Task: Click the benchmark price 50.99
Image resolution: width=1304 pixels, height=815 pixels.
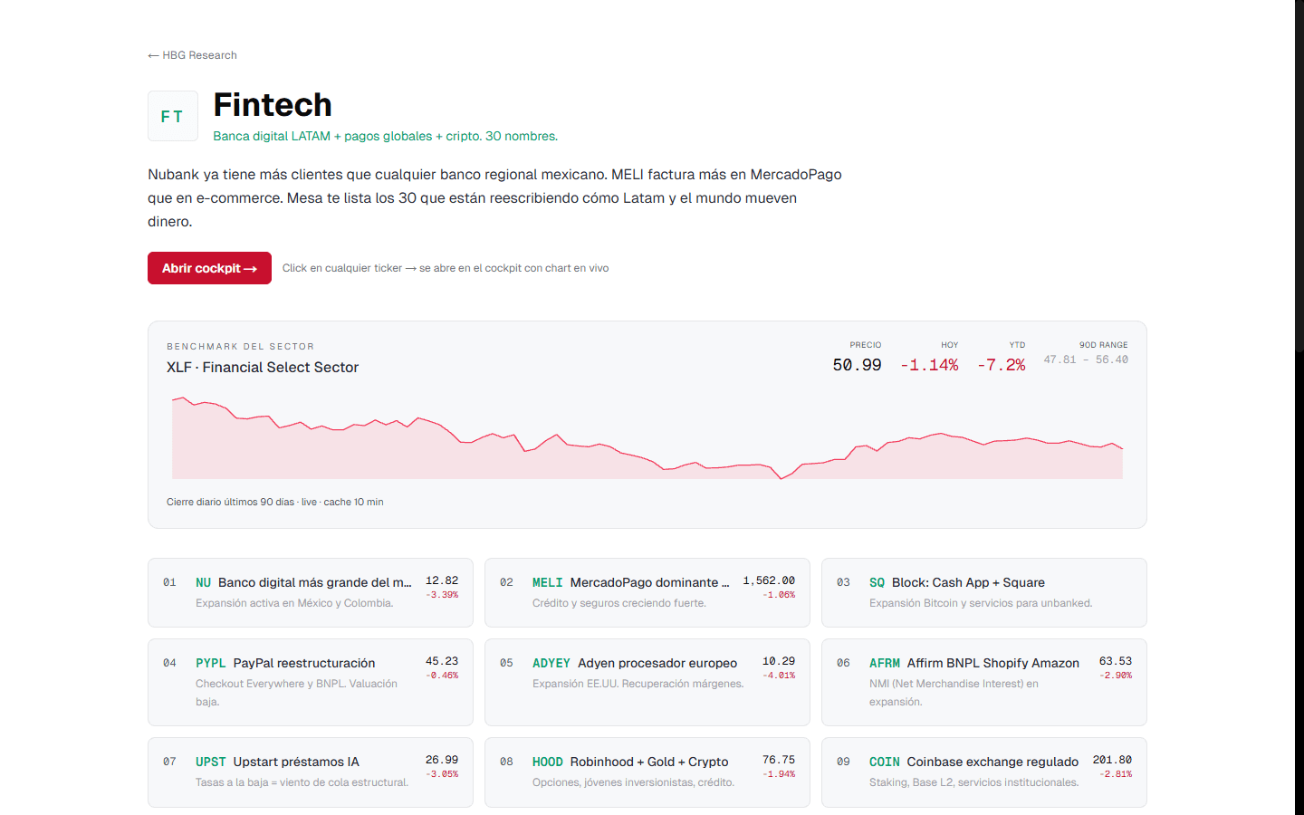Action: pyautogui.click(x=857, y=364)
